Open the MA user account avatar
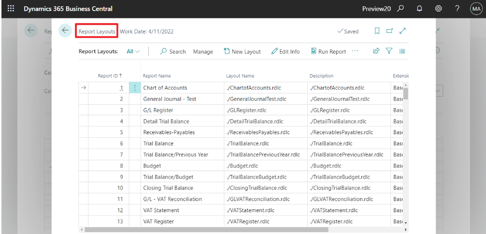This screenshot has height=234, width=486. pos(476,9)
